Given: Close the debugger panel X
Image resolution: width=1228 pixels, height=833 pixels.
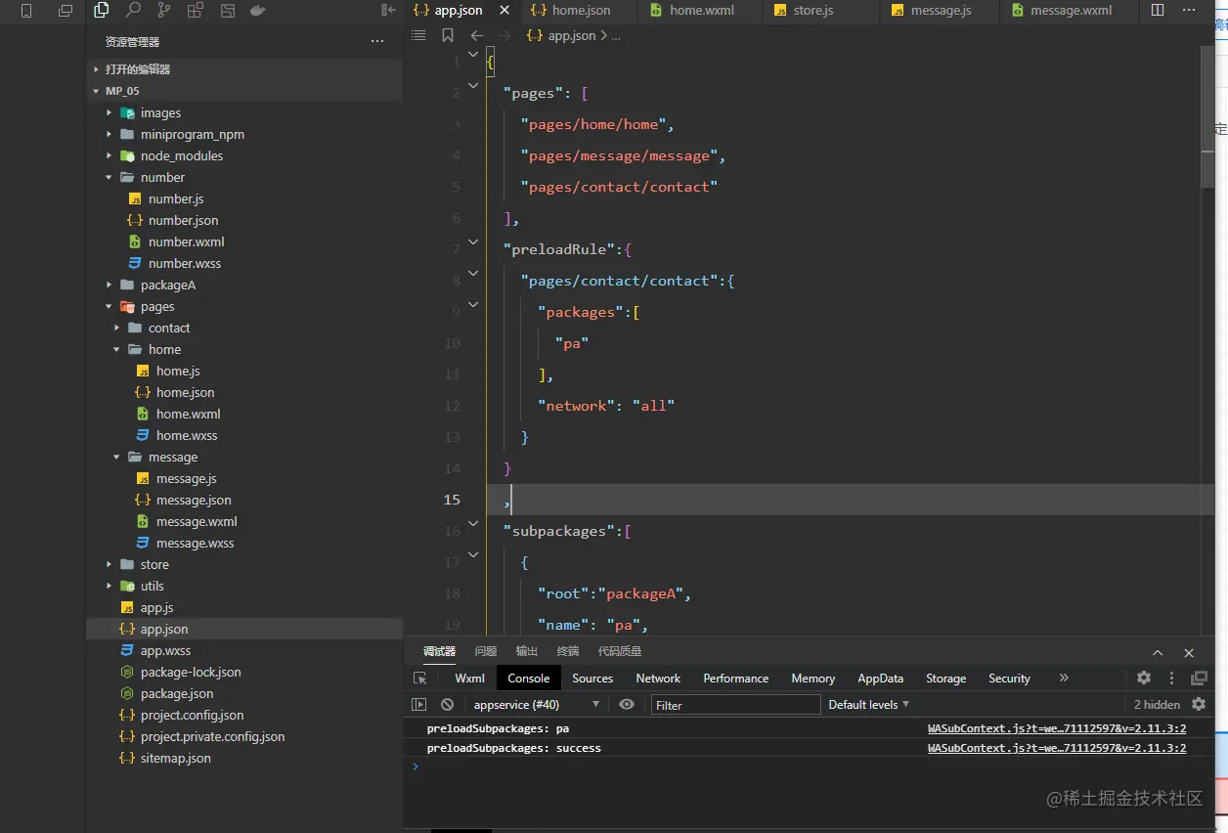Looking at the screenshot, I should pyautogui.click(x=1189, y=652).
